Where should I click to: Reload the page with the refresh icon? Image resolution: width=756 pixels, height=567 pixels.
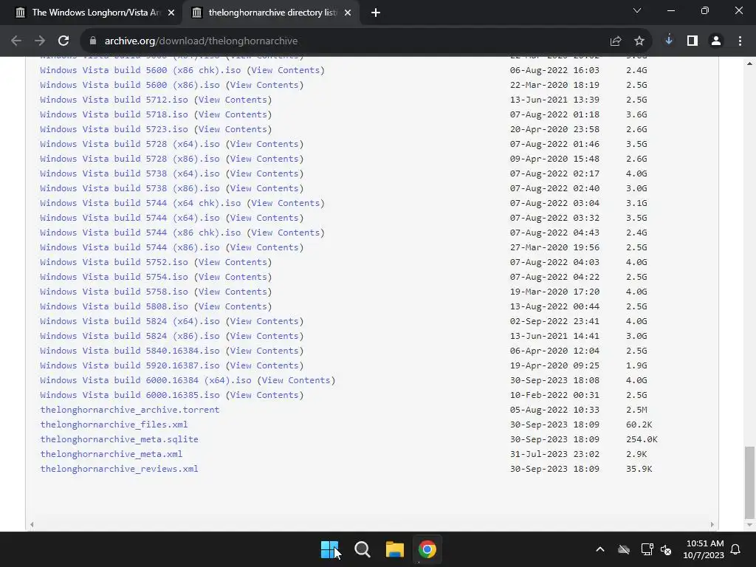point(63,41)
